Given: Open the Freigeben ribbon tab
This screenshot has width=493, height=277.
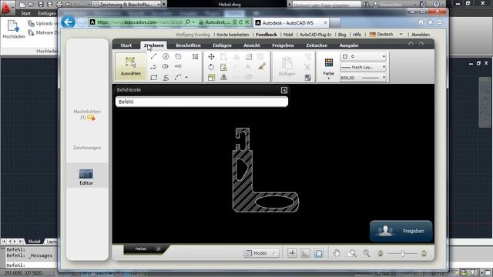Looking at the screenshot, I should pos(283,45).
